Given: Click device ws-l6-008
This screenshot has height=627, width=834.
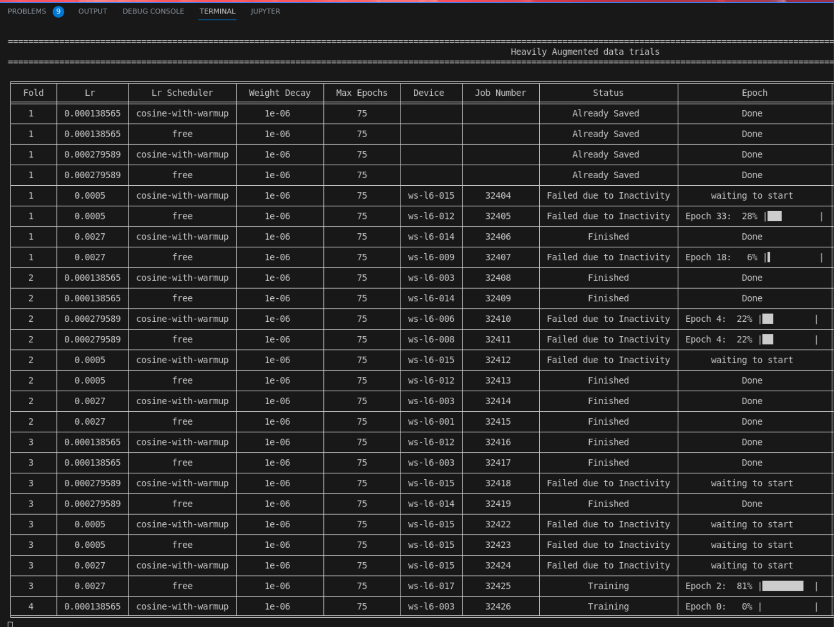Looking at the screenshot, I should [x=431, y=339].
